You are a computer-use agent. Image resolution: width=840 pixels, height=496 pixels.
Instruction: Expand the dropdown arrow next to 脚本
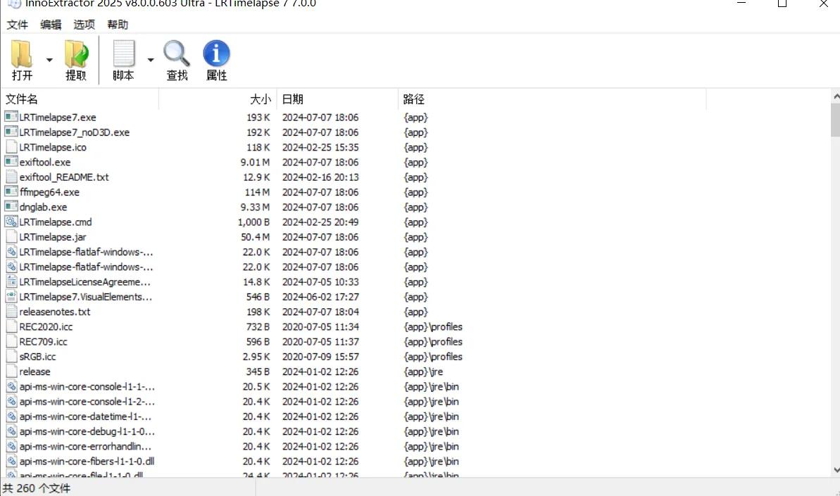point(151,60)
